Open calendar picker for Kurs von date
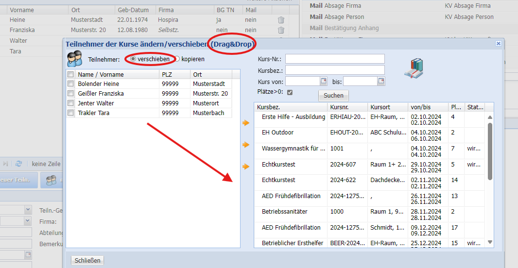Viewport: 518px width, 268px height. pyautogui.click(x=324, y=81)
